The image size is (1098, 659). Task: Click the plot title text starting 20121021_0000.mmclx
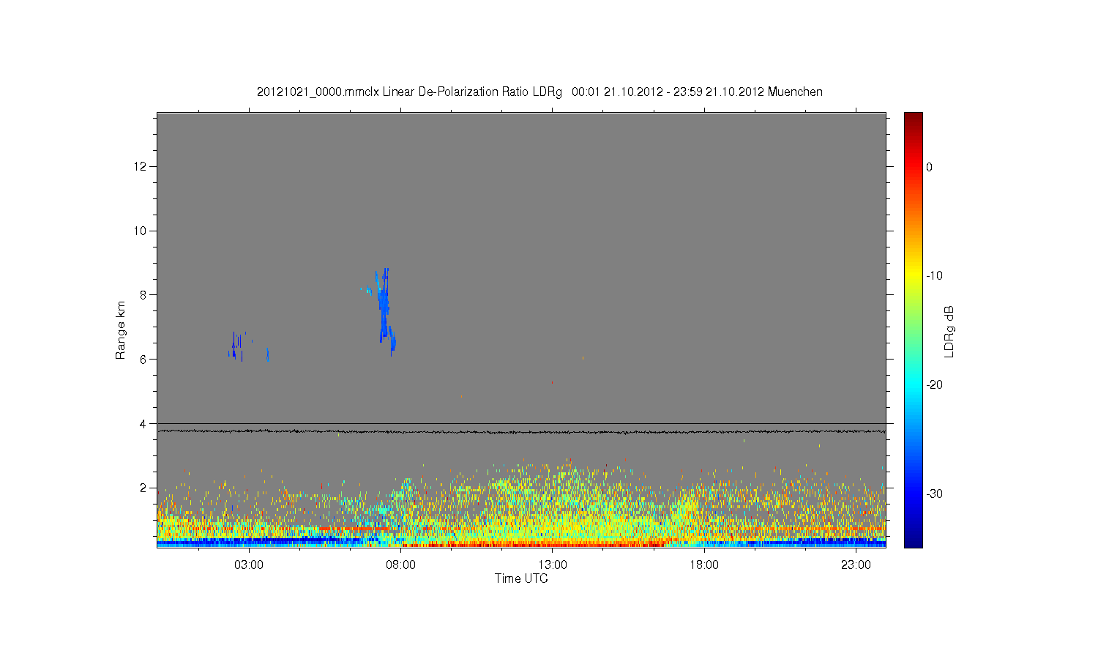539,92
